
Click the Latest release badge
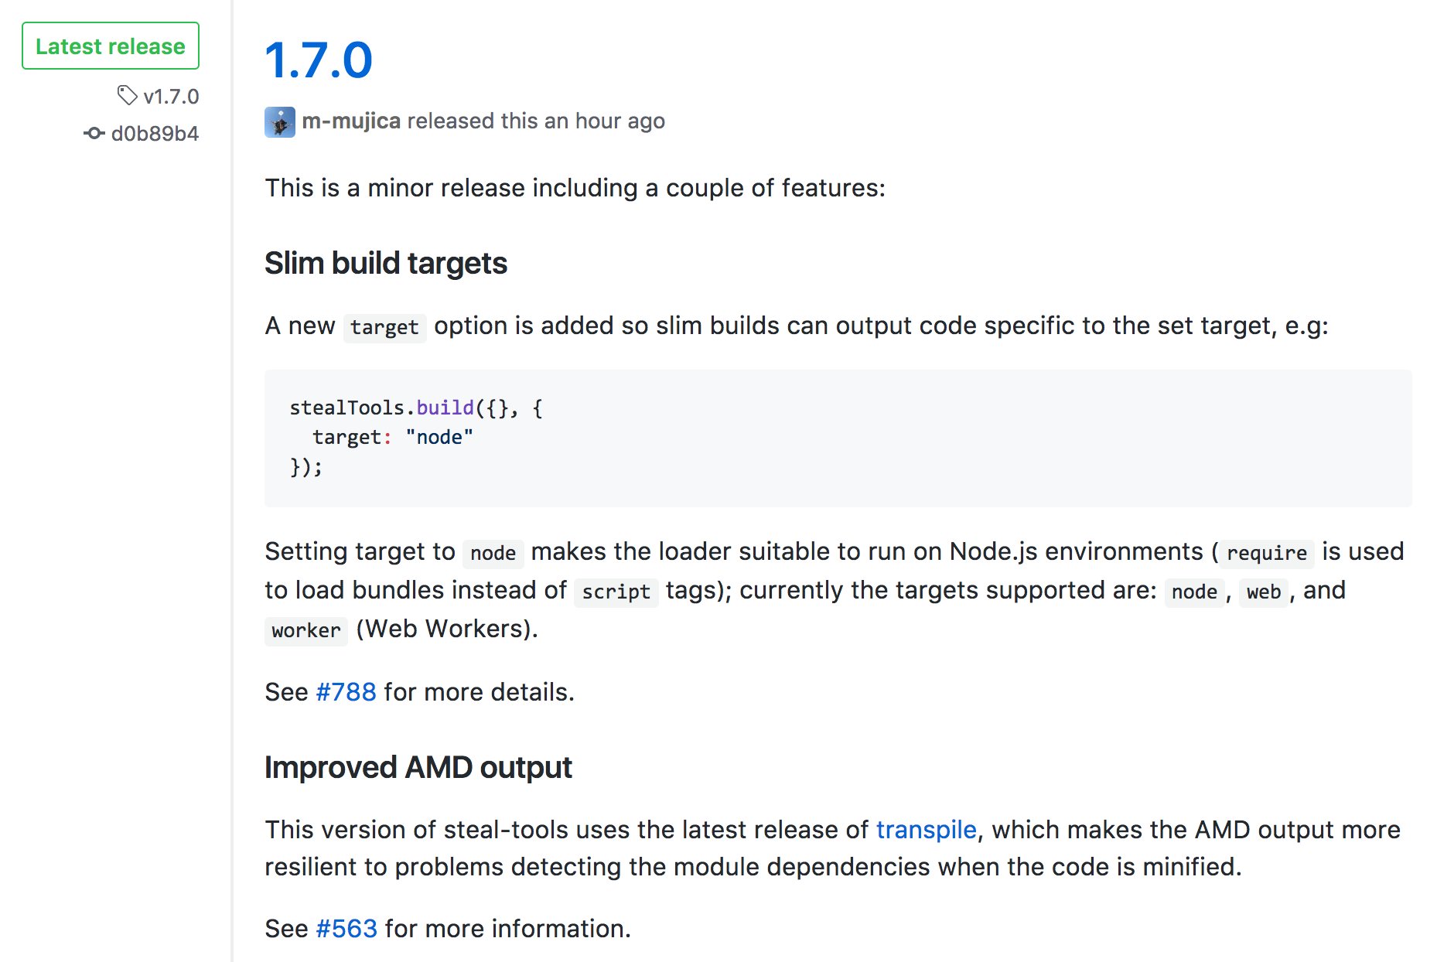111,46
